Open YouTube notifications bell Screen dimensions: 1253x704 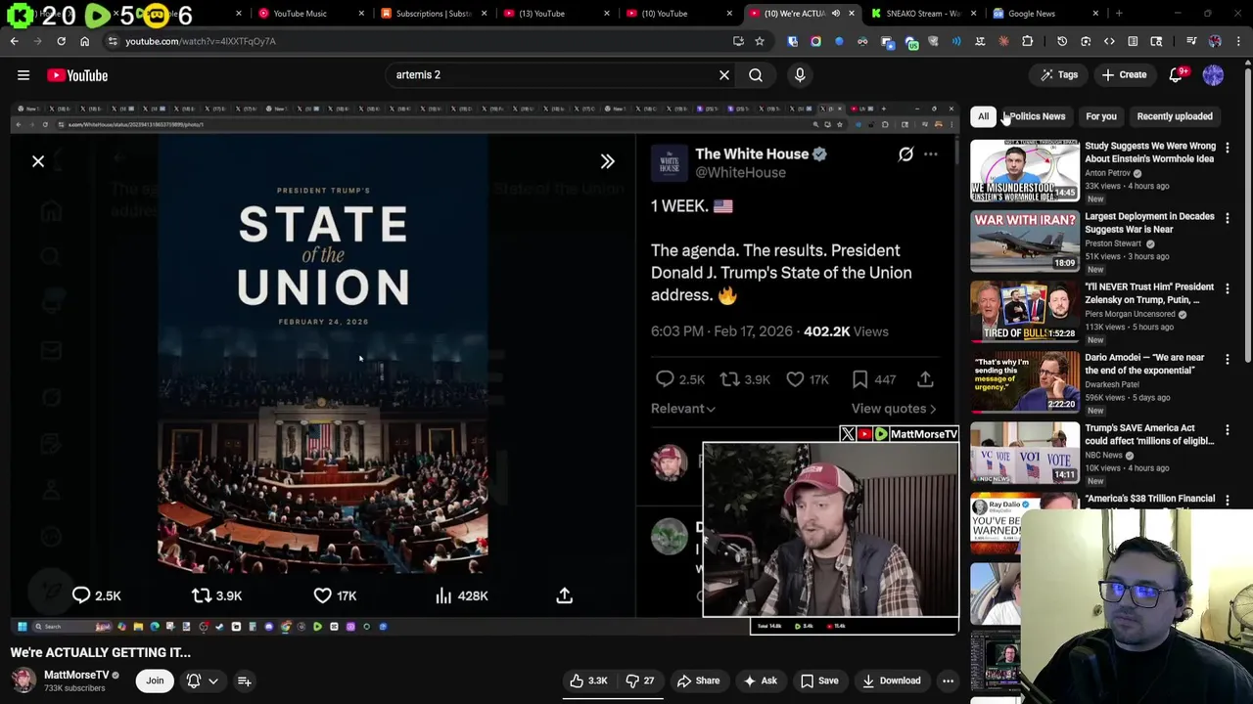pyautogui.click(x=1177, y=75)
